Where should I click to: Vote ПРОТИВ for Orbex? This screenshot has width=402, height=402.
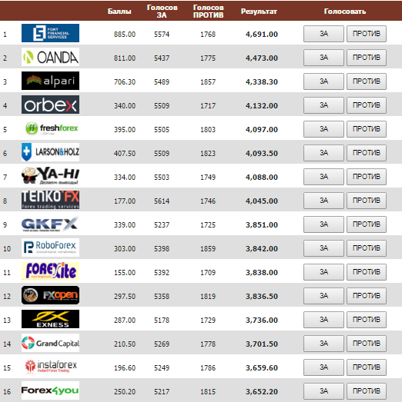[367, 105]
